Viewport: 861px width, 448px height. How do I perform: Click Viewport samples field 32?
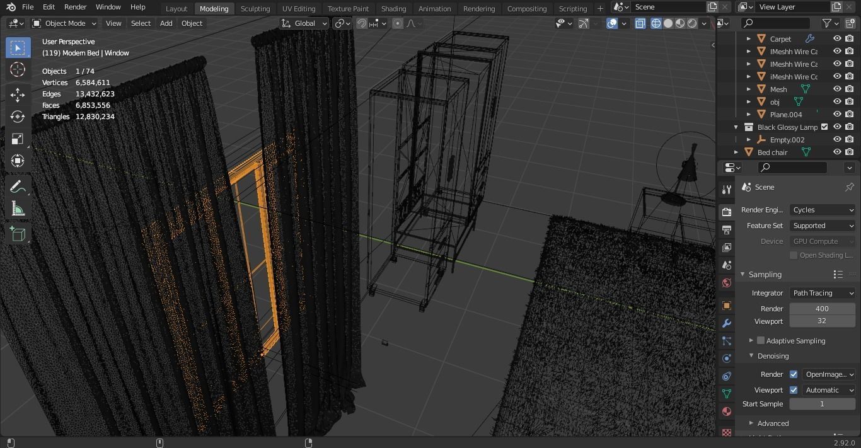[x=822, y=321]
